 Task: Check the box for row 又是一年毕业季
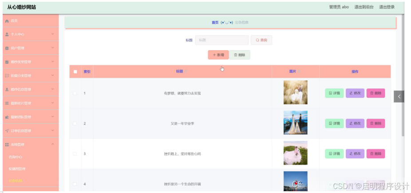[x=75, y=123]
